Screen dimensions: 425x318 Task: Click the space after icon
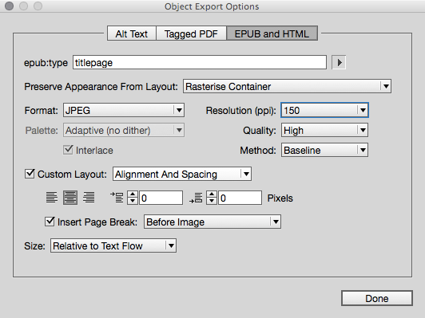[196, 198]
